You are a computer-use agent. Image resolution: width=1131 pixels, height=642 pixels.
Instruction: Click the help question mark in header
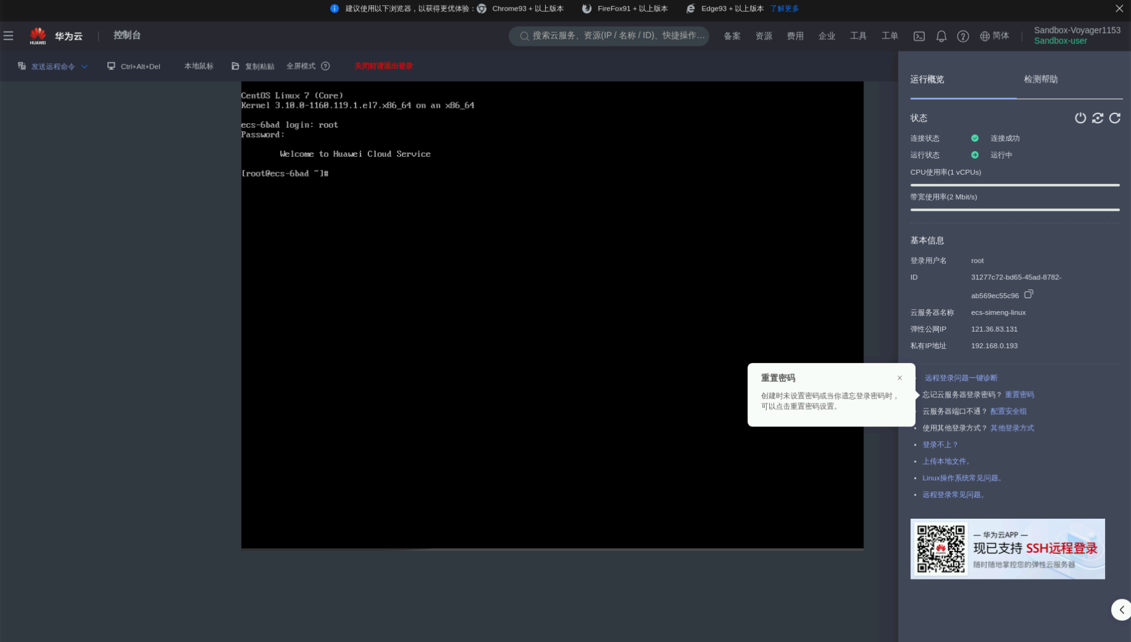[x=963, y=37]
